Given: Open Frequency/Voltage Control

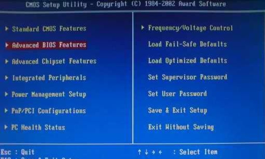Looking at the screenshot, I should 191,28.
